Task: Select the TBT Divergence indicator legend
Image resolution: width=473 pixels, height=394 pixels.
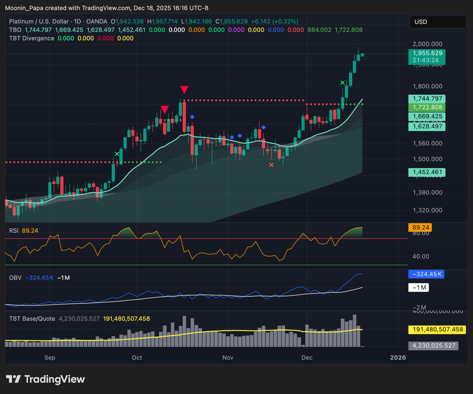Action: (x=31, y=38)
